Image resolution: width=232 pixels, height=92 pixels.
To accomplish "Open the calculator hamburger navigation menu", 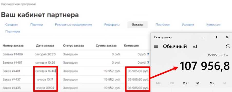I will click(156, 47).
